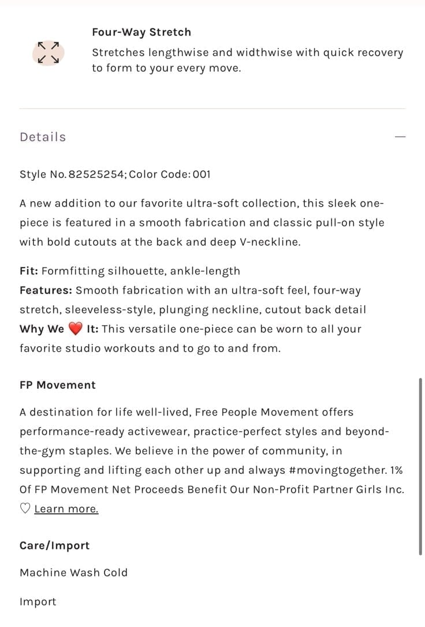Screen dimensions: 425x627
Task: Click the Import text line
Action: click(38, 602)
